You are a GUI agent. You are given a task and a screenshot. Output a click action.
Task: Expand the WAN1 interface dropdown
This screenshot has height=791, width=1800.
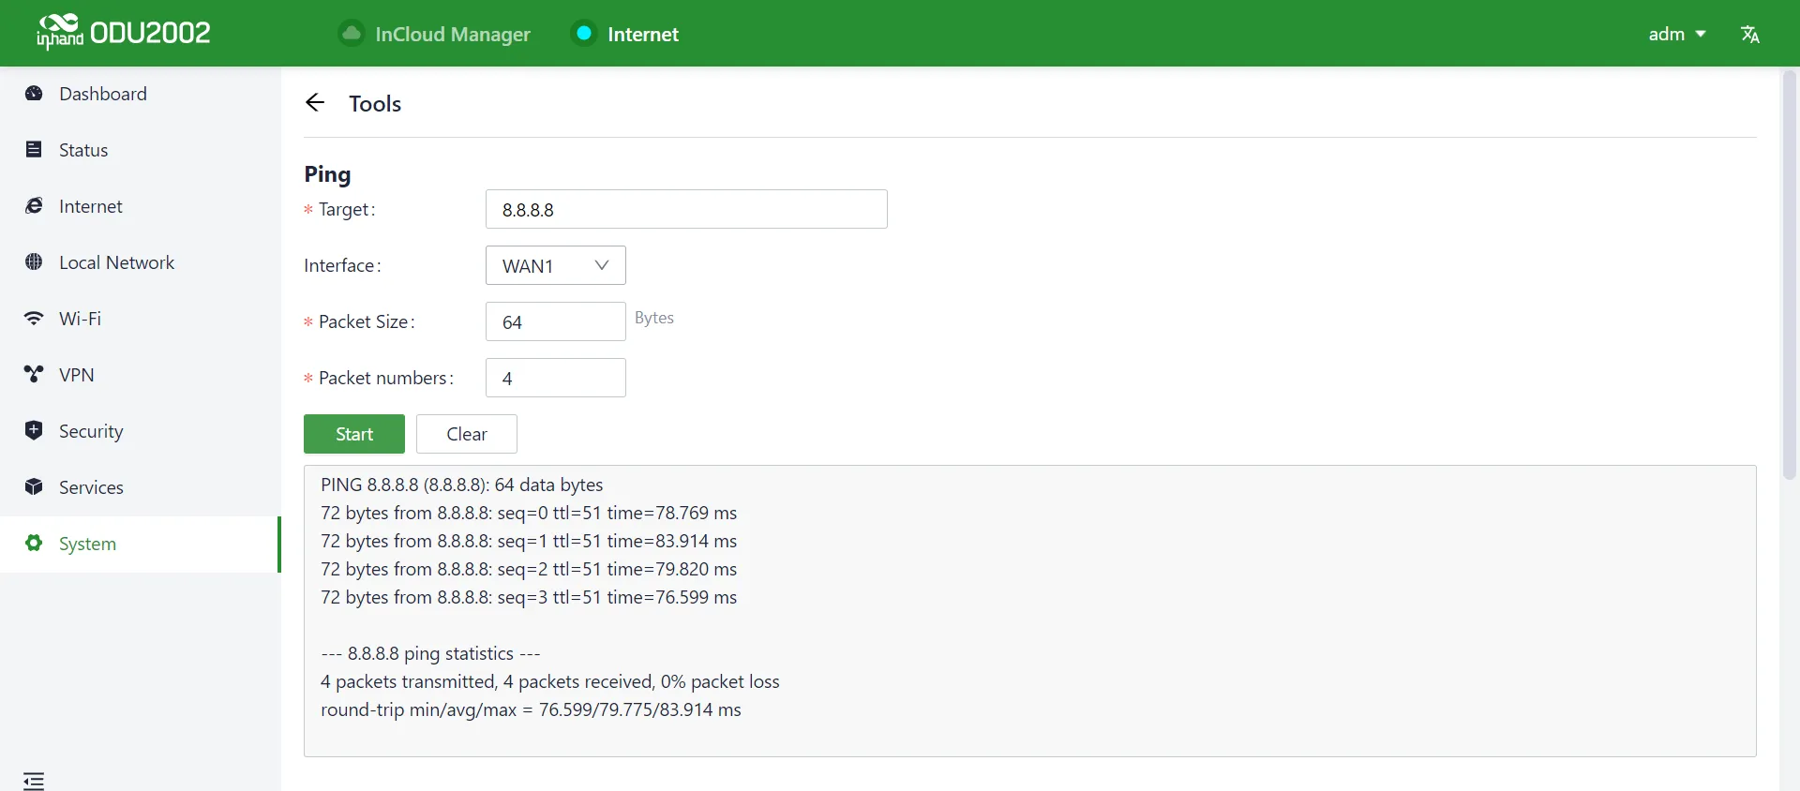[x=556, y=265]
